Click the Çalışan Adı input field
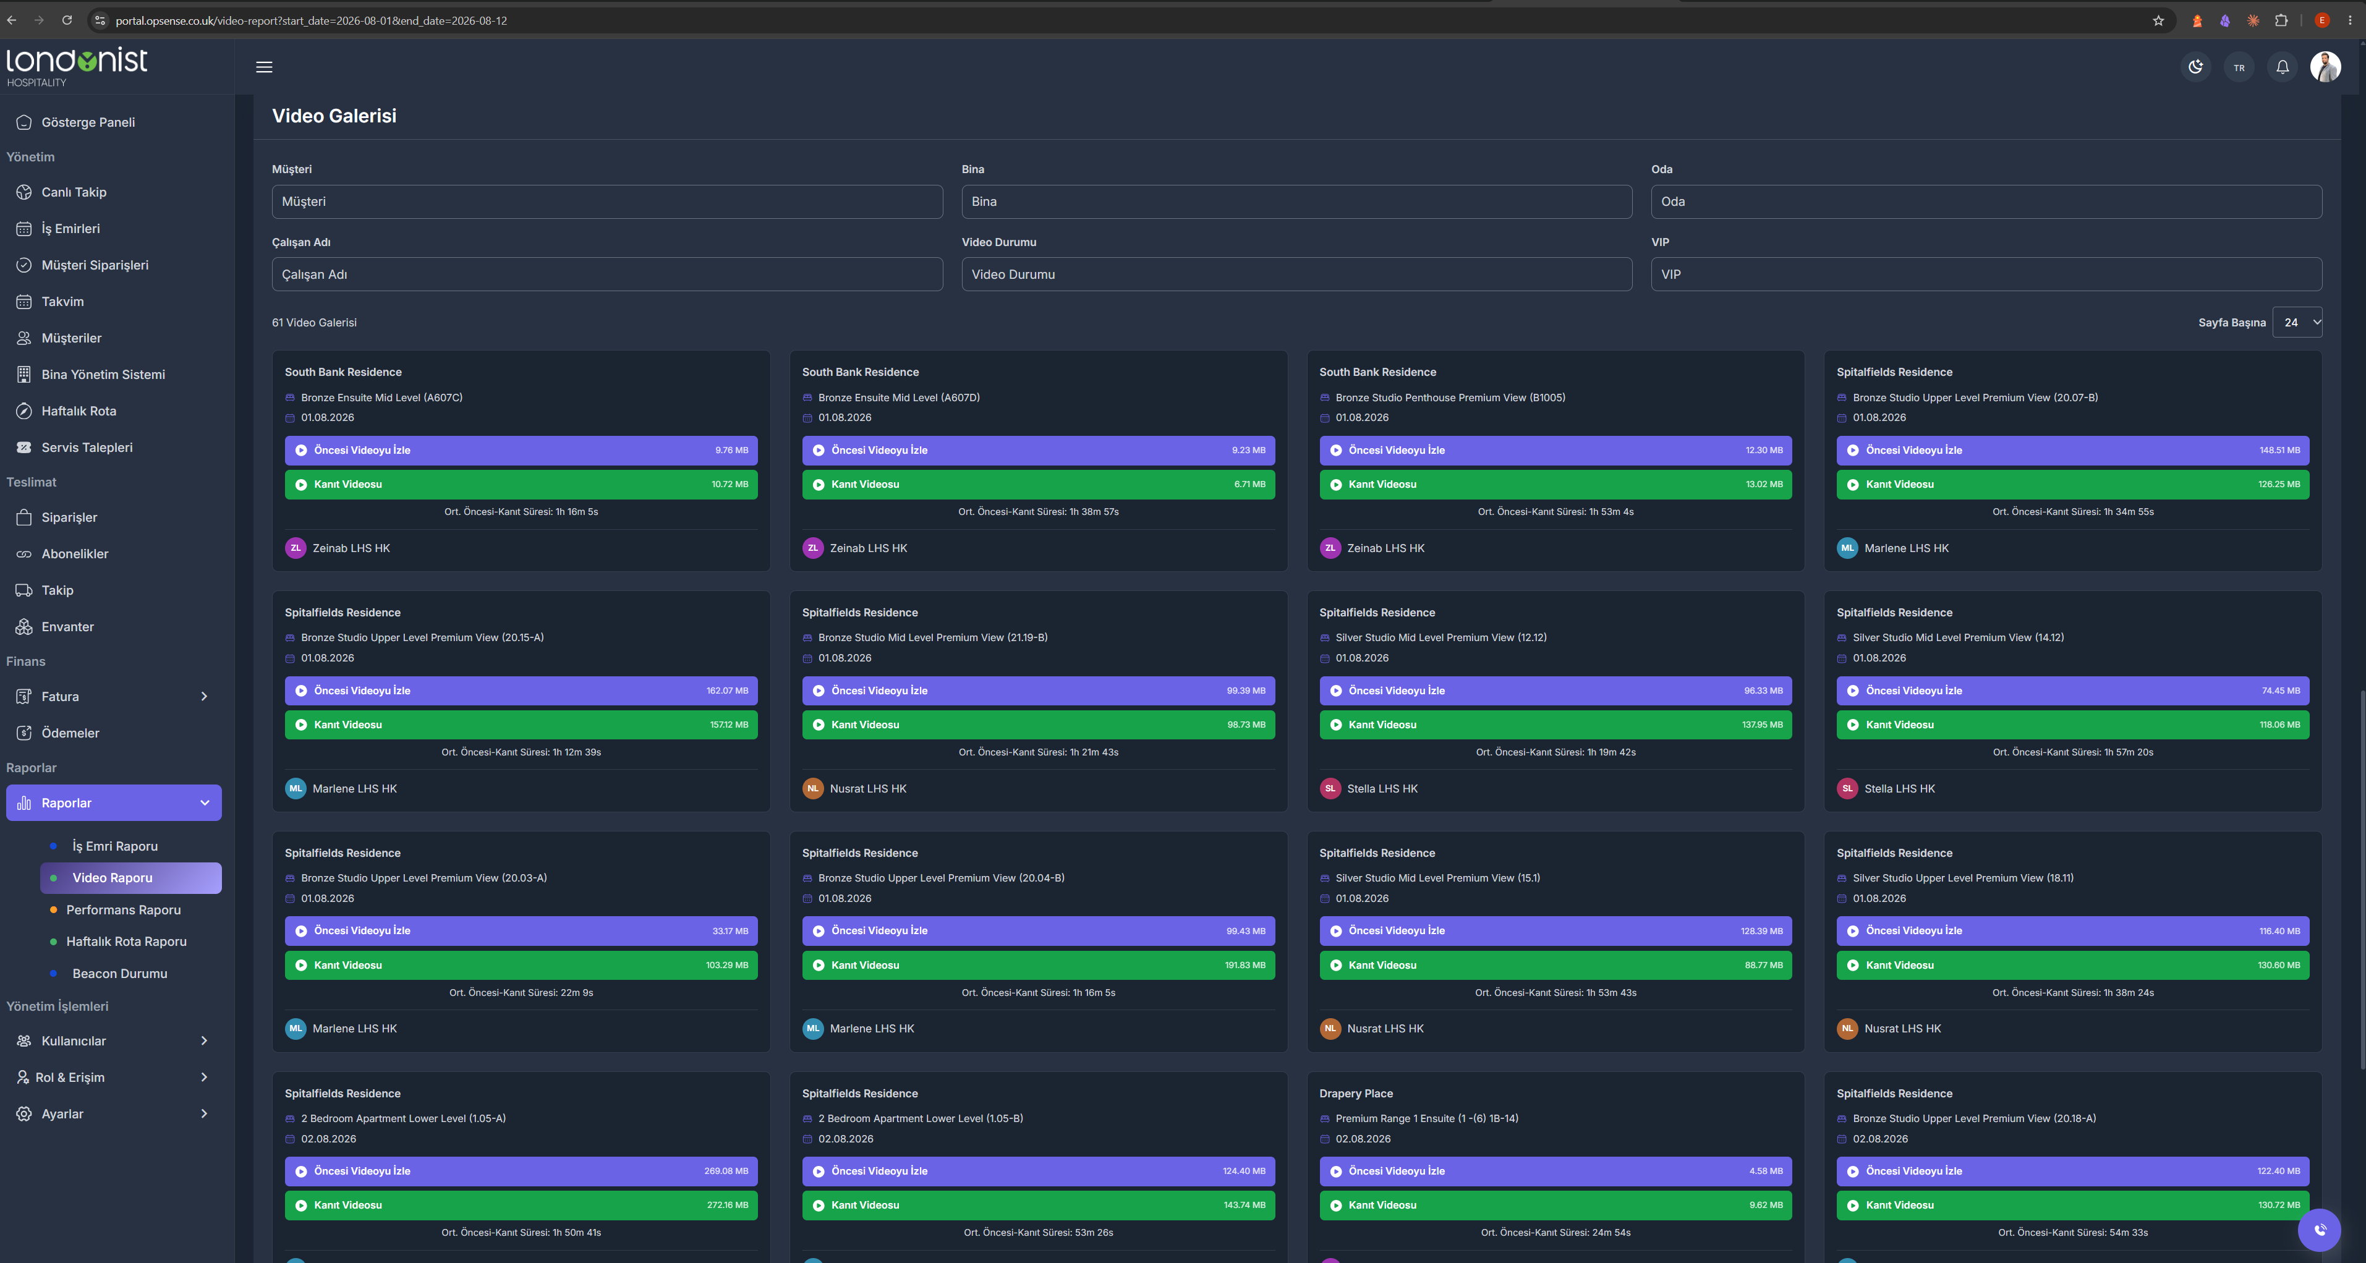Viewport: 2366px width, 1263px height. 607,274
